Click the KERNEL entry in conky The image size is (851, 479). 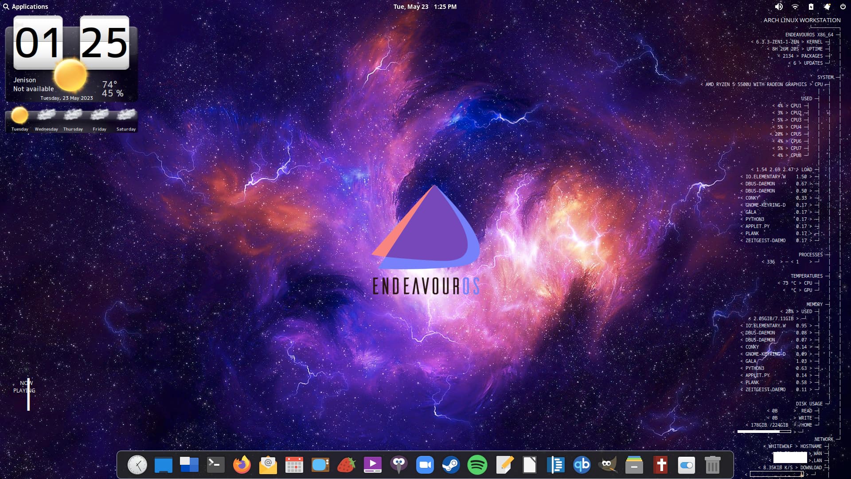786,42
